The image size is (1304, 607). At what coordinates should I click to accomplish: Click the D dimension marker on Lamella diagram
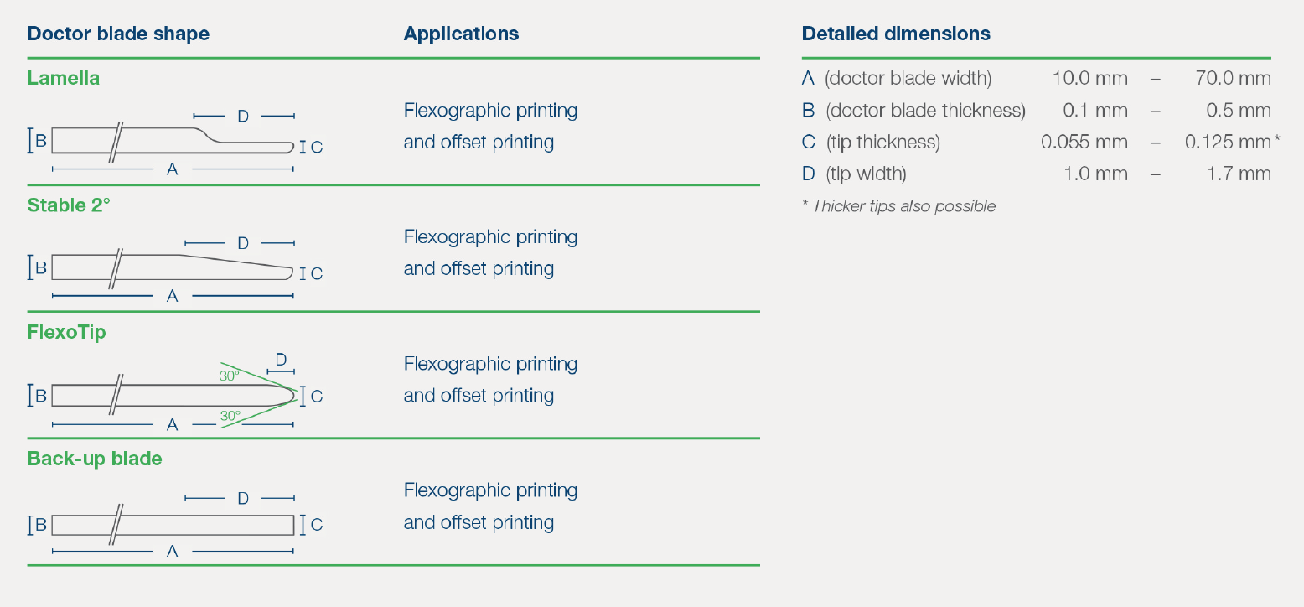[243, 116]
